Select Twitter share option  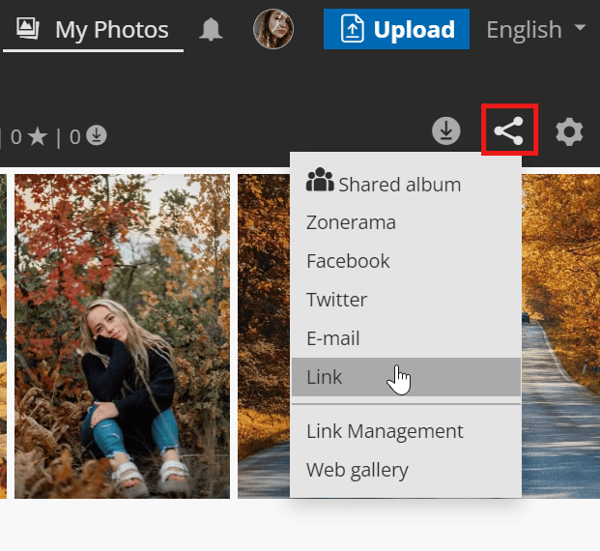point(337,300)
